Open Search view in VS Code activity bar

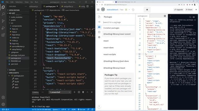(x=3, y=14)
